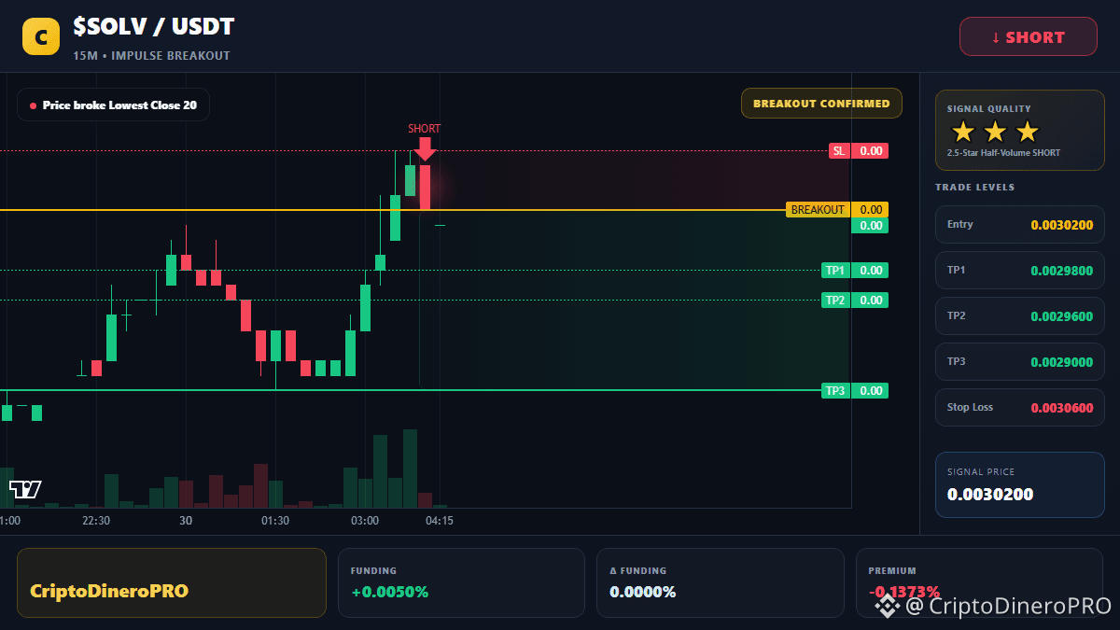1120x630 pixels.
Task: Click the CriptoDineroPRO brand card
Action: (172, 582)
